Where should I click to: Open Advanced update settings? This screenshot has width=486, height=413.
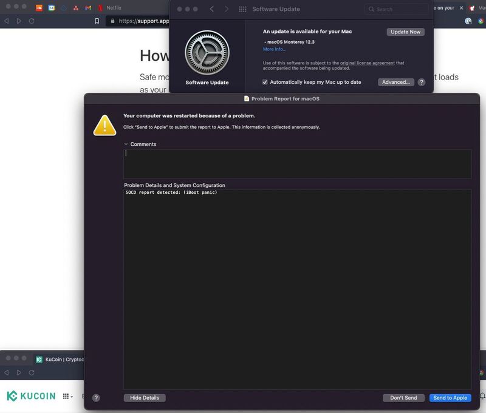(396, 82)
